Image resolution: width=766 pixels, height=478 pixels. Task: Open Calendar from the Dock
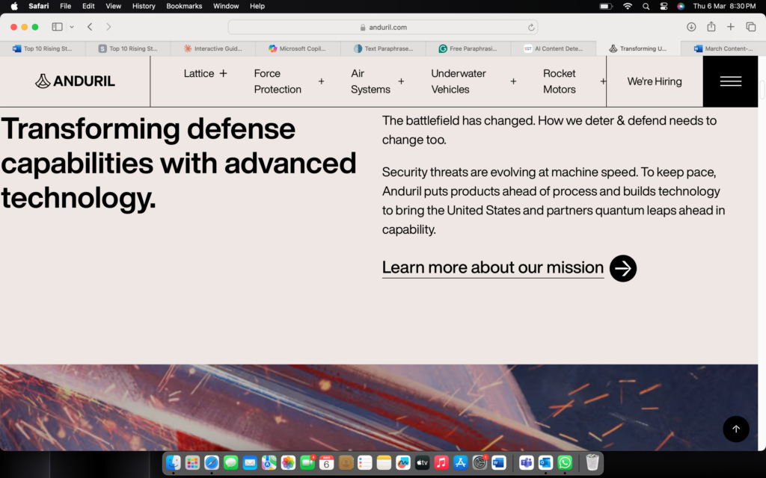[x=326, y=462]
